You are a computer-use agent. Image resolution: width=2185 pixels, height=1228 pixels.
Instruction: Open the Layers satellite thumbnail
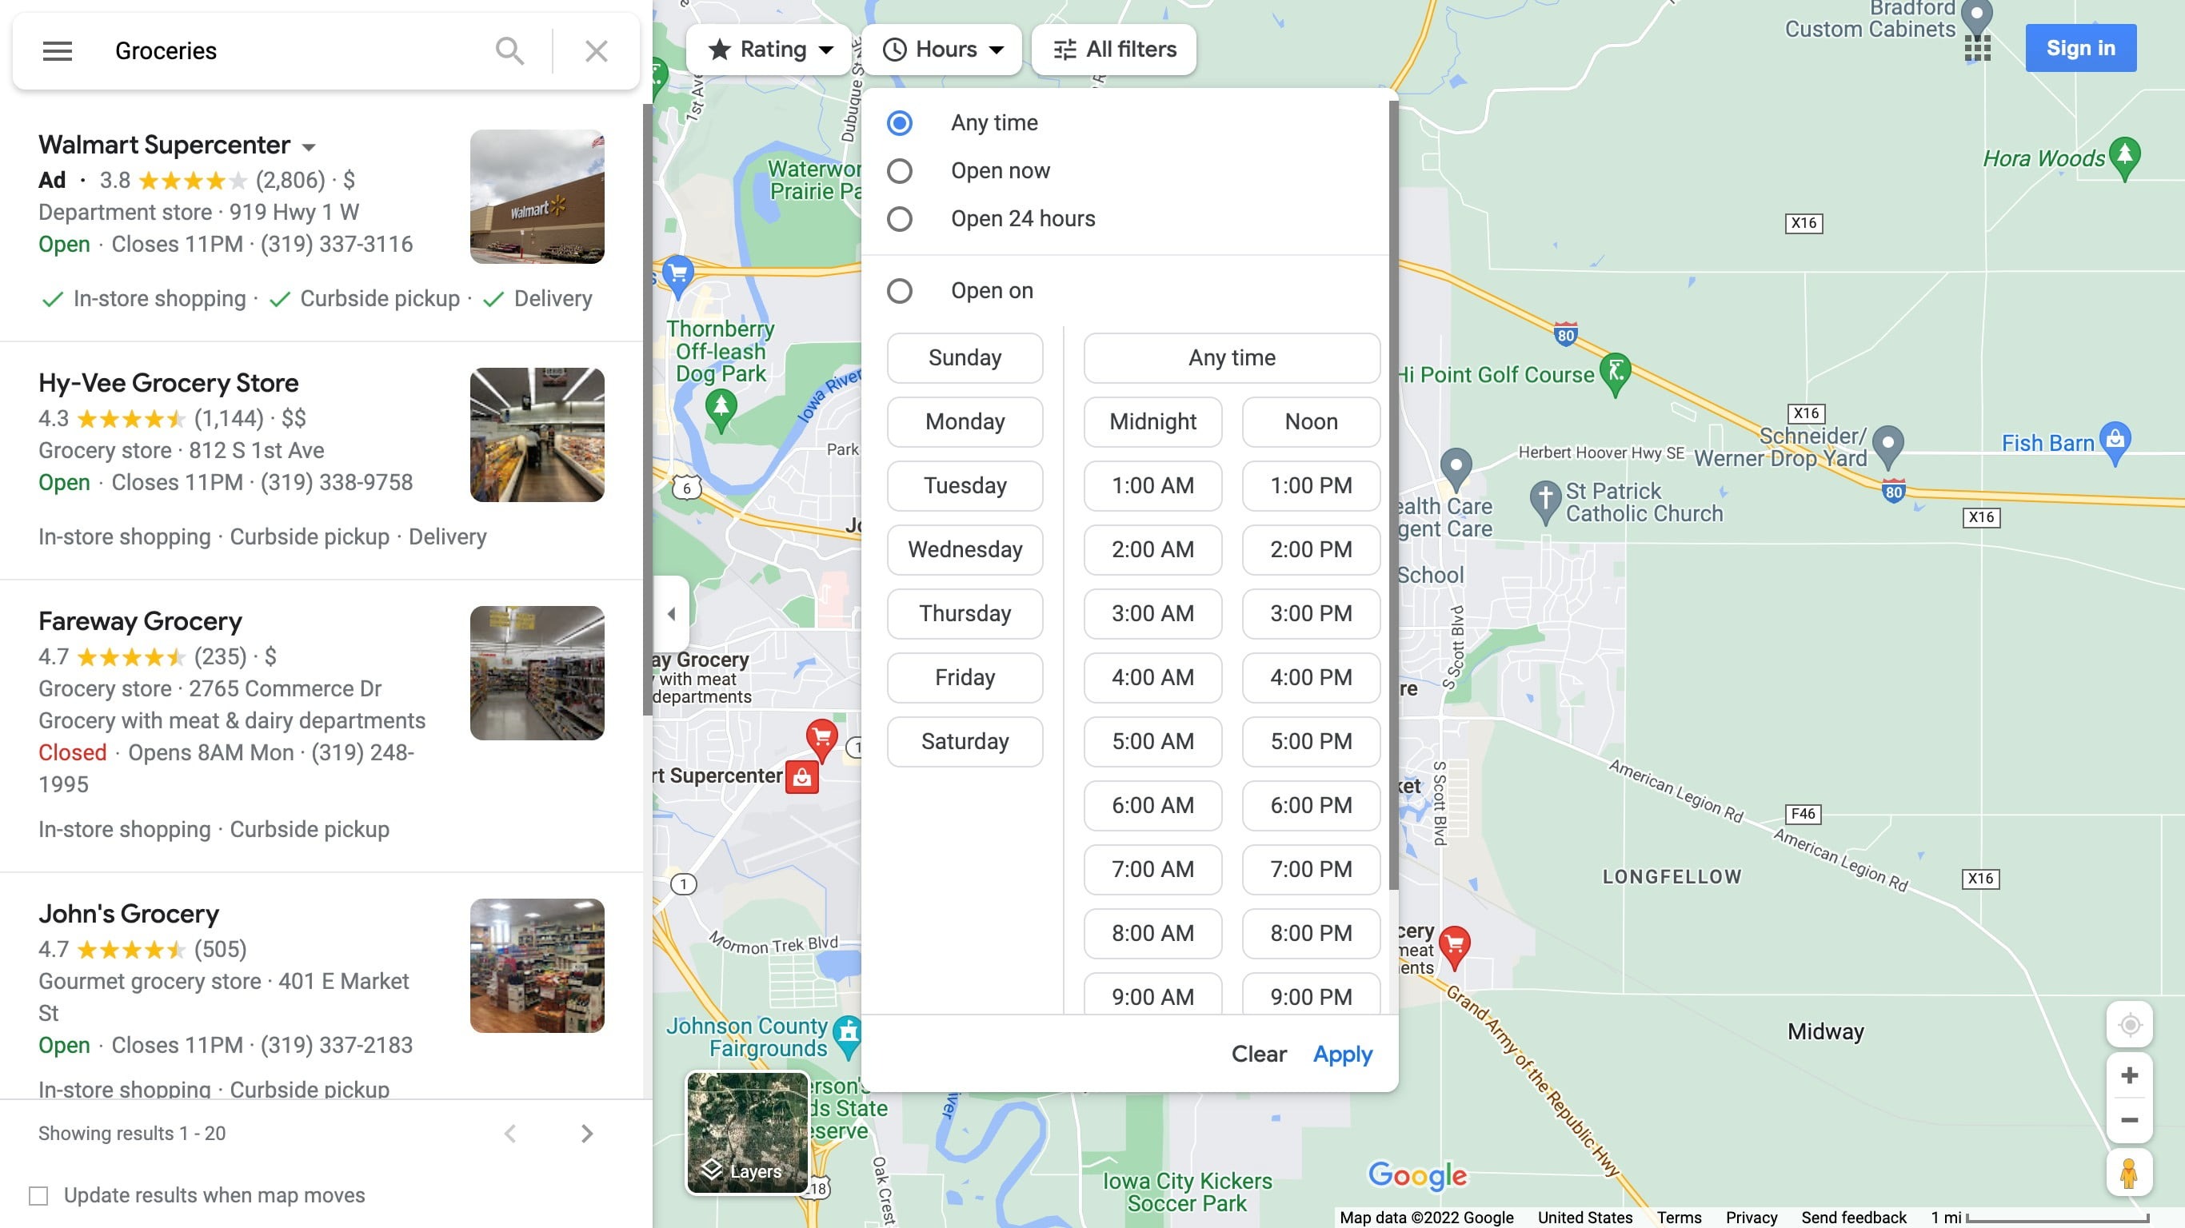click(746, 1132)
